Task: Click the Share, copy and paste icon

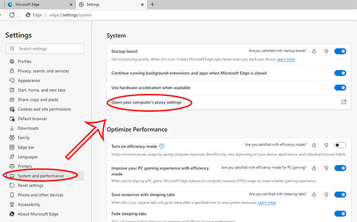Action: [x=12, y=100]
